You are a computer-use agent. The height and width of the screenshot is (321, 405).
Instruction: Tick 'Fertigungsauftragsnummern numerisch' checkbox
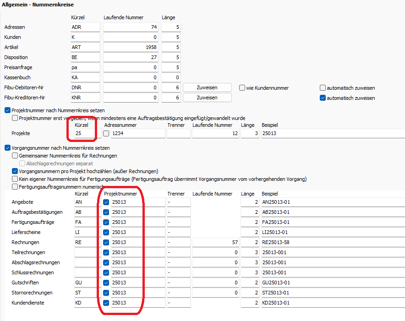click(x=15, y=187)
